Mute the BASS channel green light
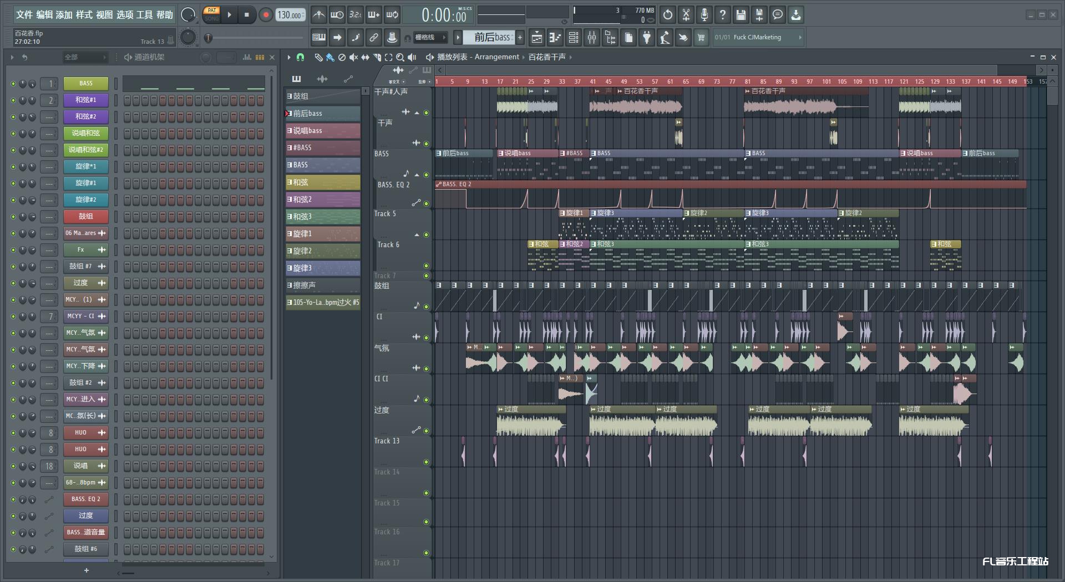The width and height of the screenshot is (1065, 582). pyautogui.click(x=13, y=84)
